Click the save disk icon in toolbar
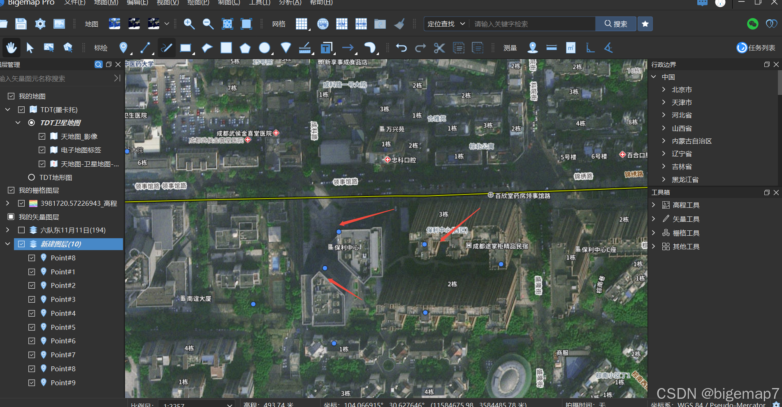 21,24
